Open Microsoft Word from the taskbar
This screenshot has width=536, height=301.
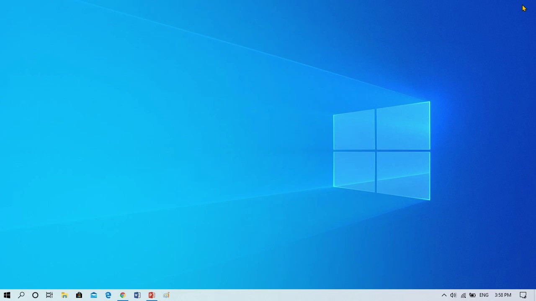pos(137,295)
